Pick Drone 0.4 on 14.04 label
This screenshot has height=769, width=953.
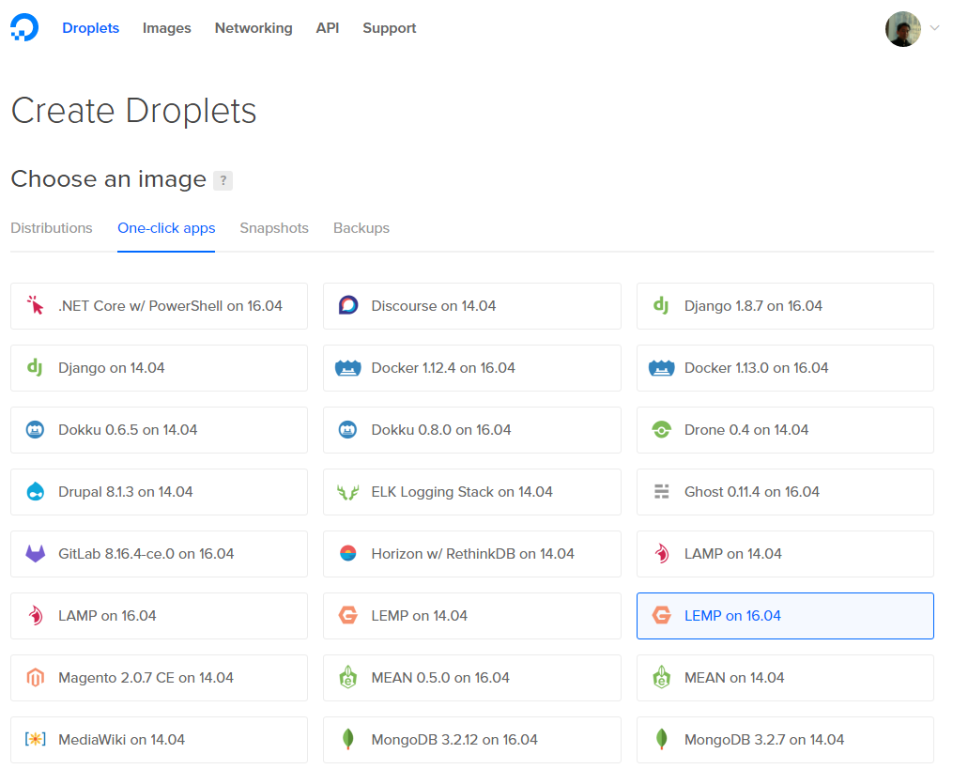pyautogui.click(x=746, y=430)
